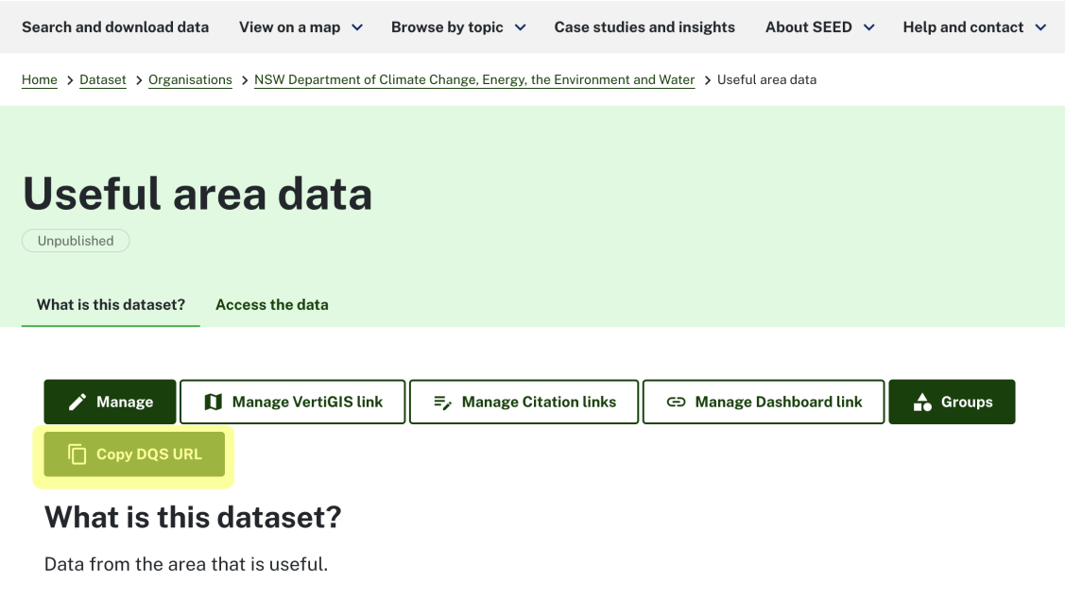Open the Organisations breadcrumb link
The width and height of the screenshot is (1065, 600).
click(x=190, y=80)
